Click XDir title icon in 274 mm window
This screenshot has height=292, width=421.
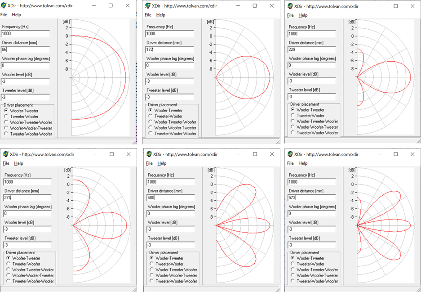(x=6, y=154)
